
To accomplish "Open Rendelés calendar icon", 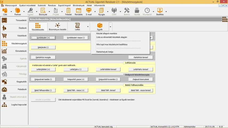I will (78, 10).
